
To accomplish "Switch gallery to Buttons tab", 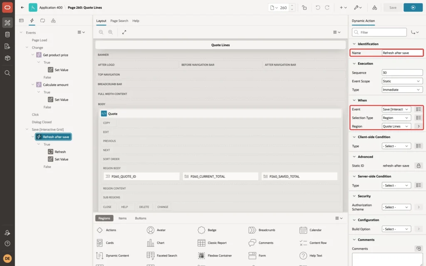I will pos(141,218).
